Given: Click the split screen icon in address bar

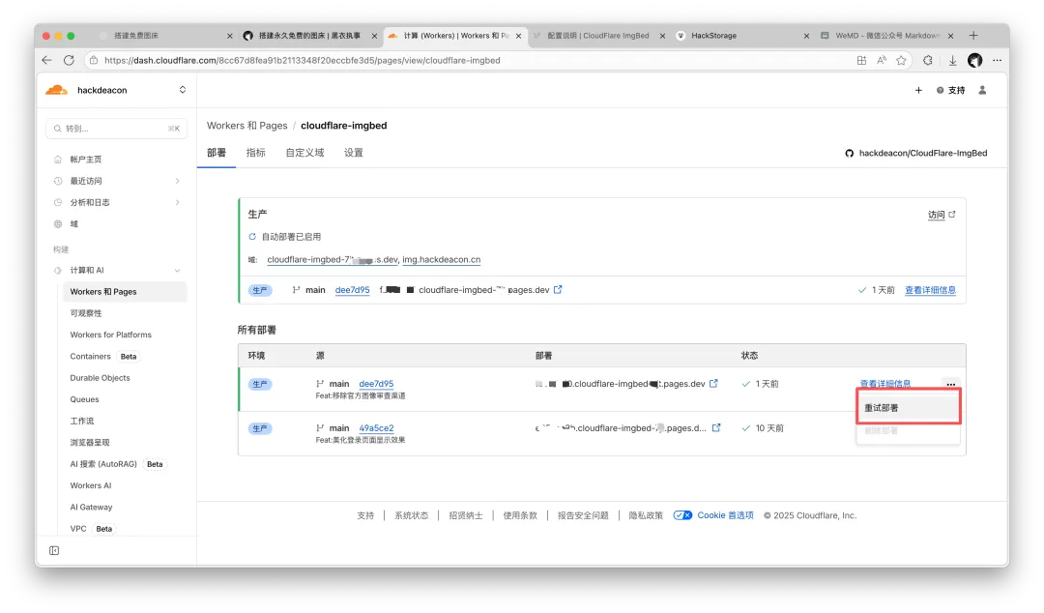Looking at the screenshot, I should coord(861,60).
